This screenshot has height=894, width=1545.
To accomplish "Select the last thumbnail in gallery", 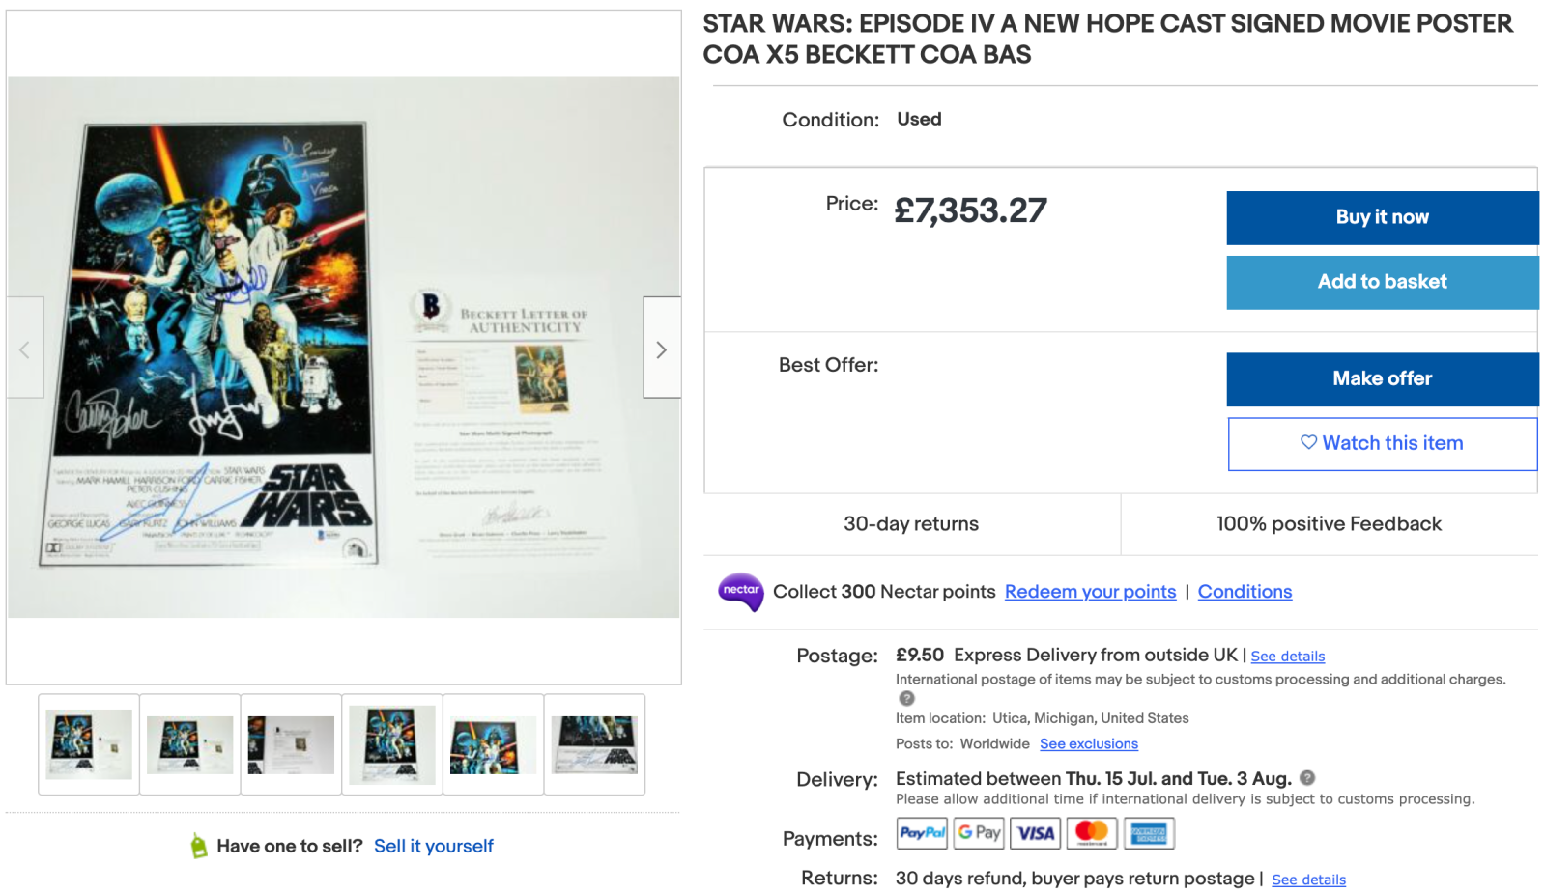I will pos(594,744).
